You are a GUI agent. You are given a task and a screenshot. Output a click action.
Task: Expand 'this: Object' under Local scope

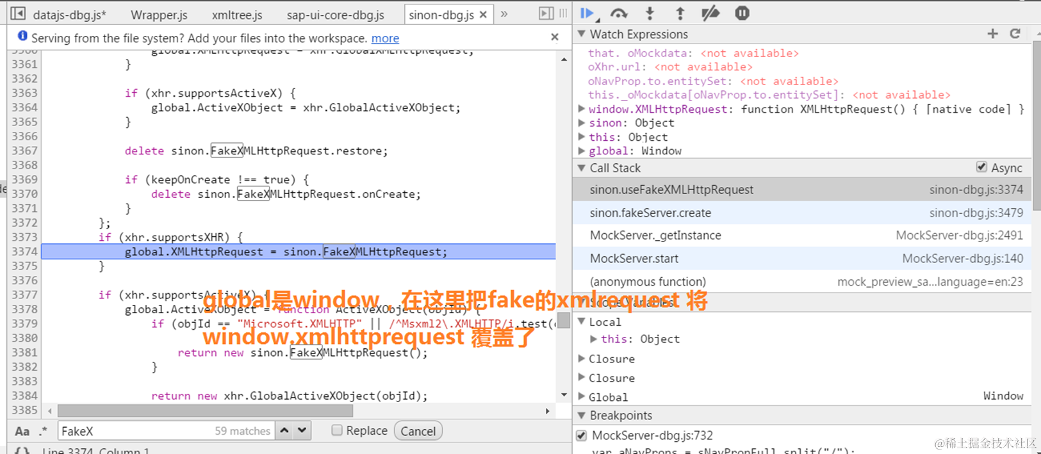click(x=594, y=339)
